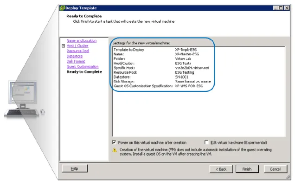Viewport: 295px width, 181px height.
Task: Open the Resource Pool step
Action: [78, 51]
